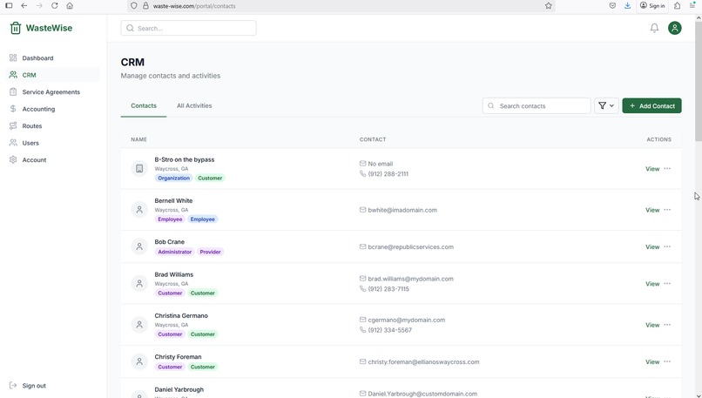This screenshot has height=398, width=702.
Task: Click the Administrator tag on Bob Crane
Action: 174,252
